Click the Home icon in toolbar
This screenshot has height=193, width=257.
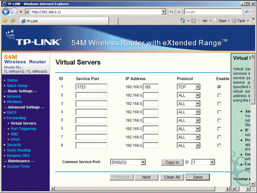pos(183,21)
